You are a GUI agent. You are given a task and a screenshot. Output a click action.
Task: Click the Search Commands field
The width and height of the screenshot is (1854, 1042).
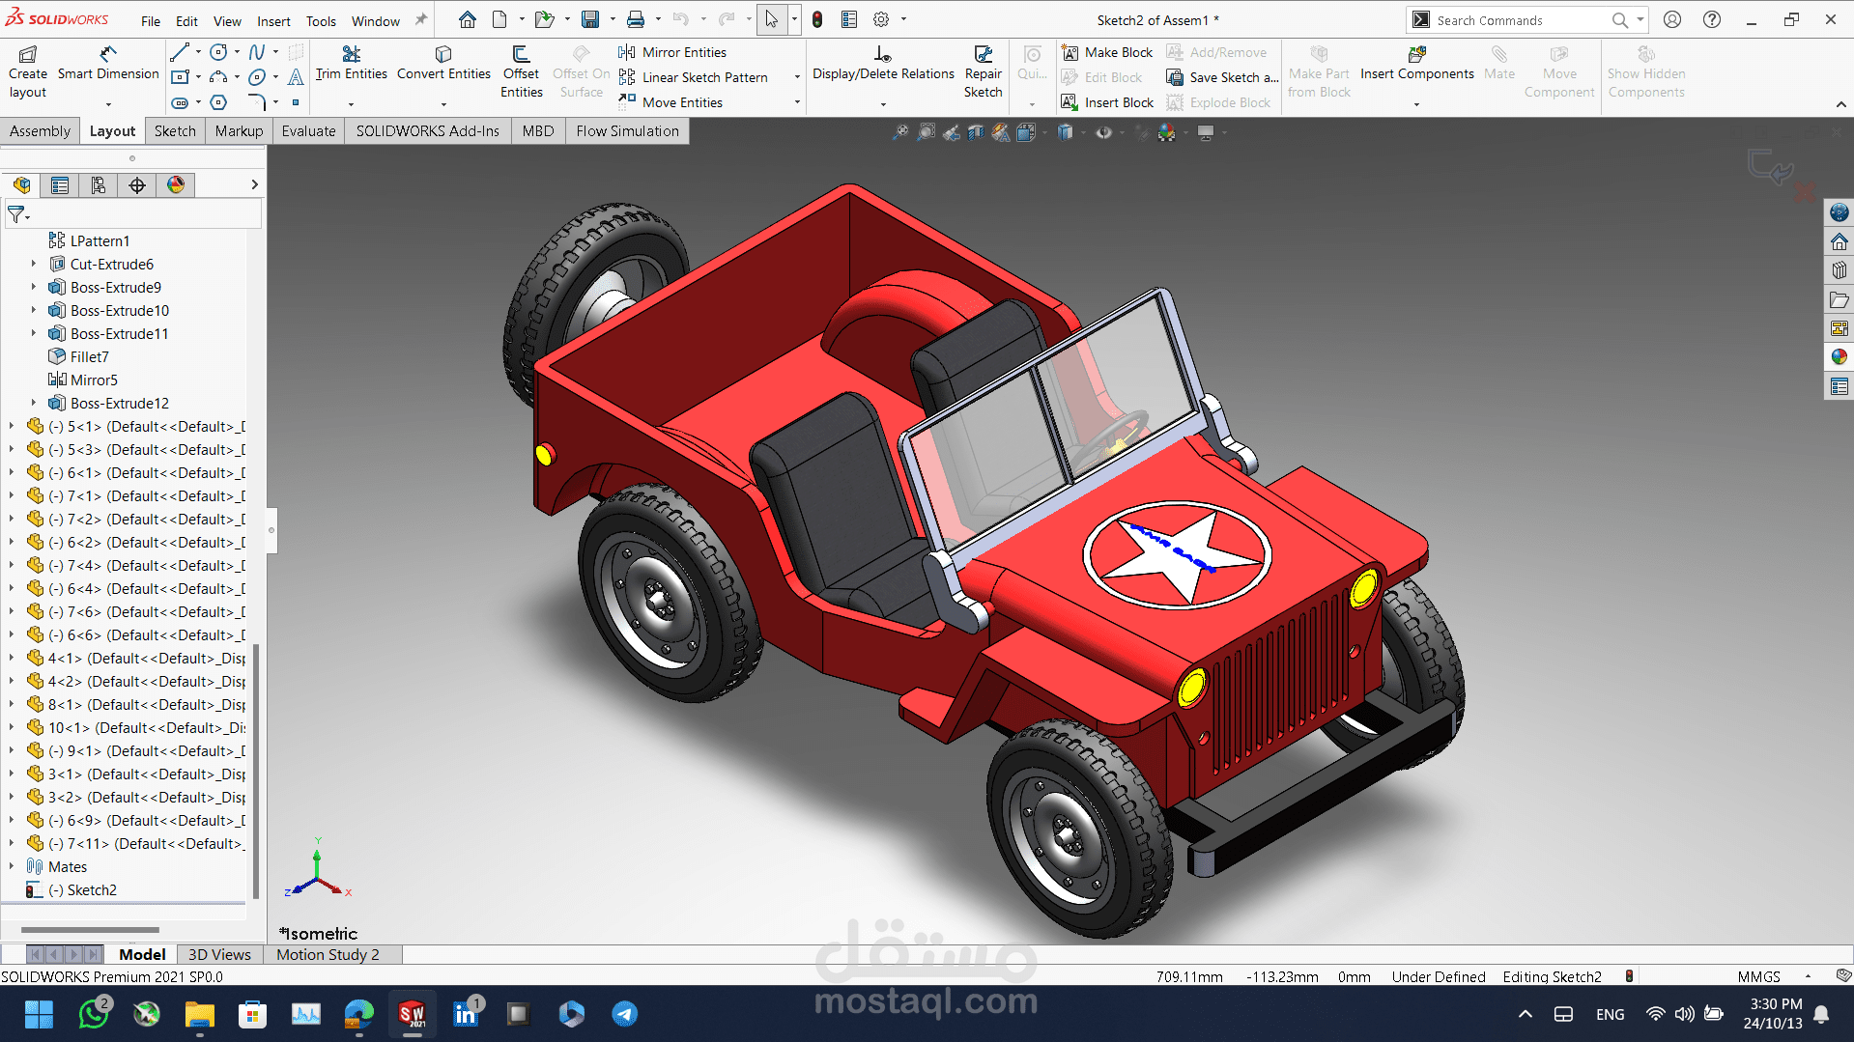(x=1521, y=20)
